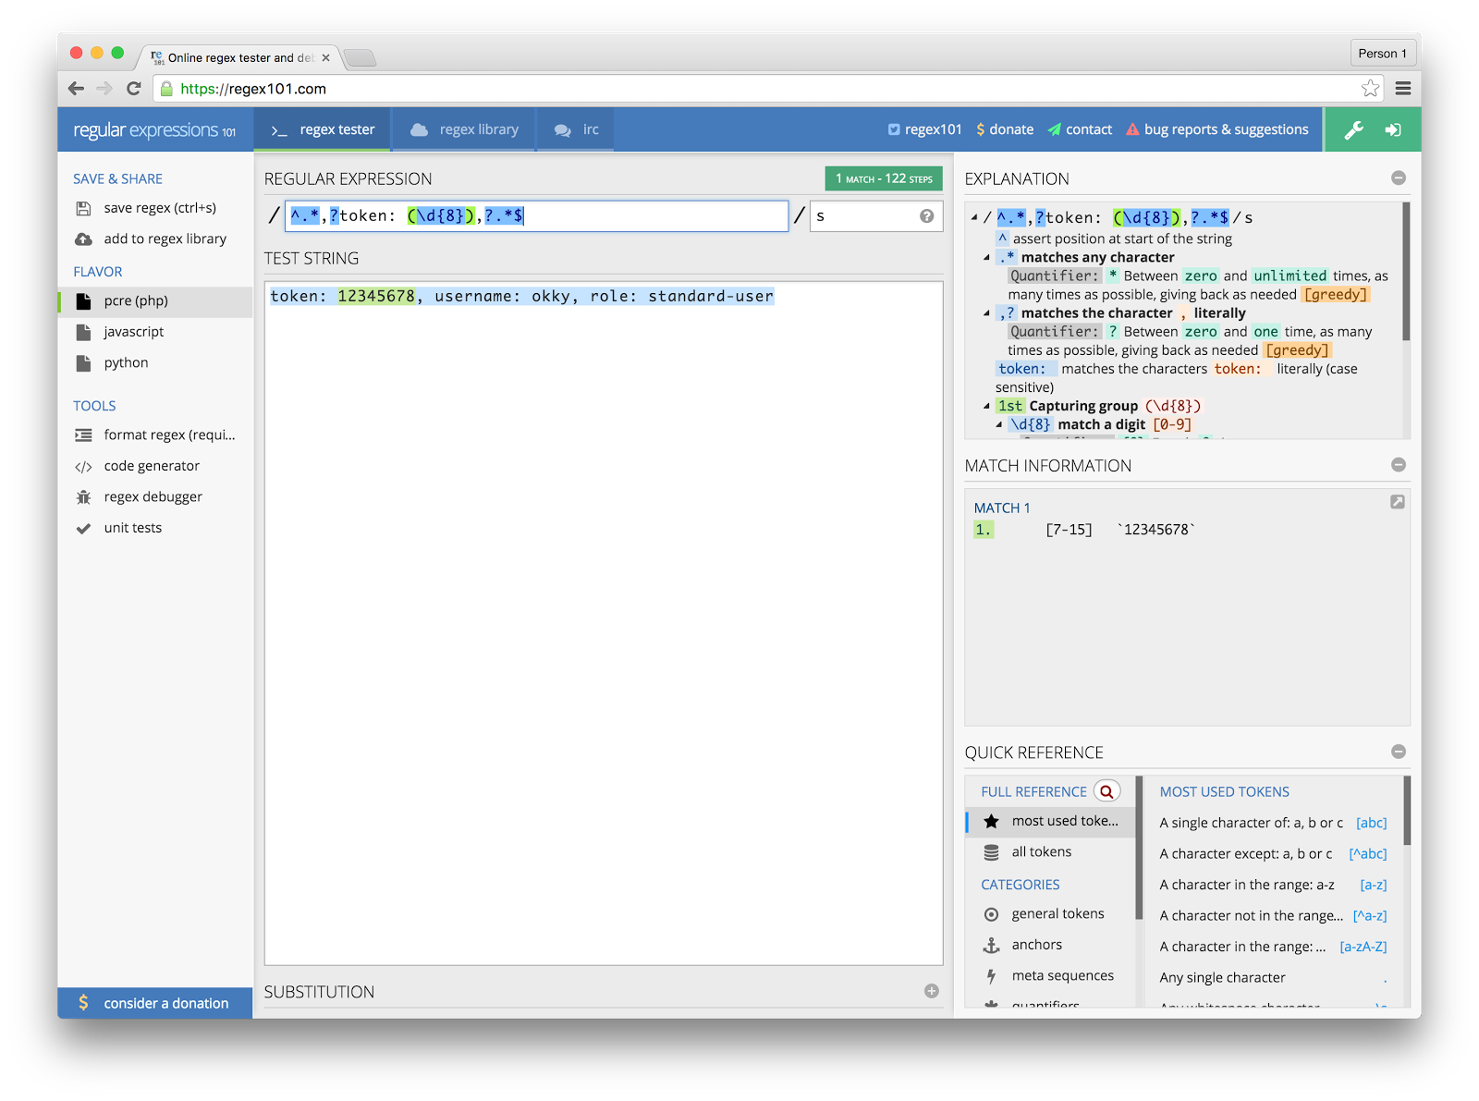Open the new tab button

tap(360, 58)
